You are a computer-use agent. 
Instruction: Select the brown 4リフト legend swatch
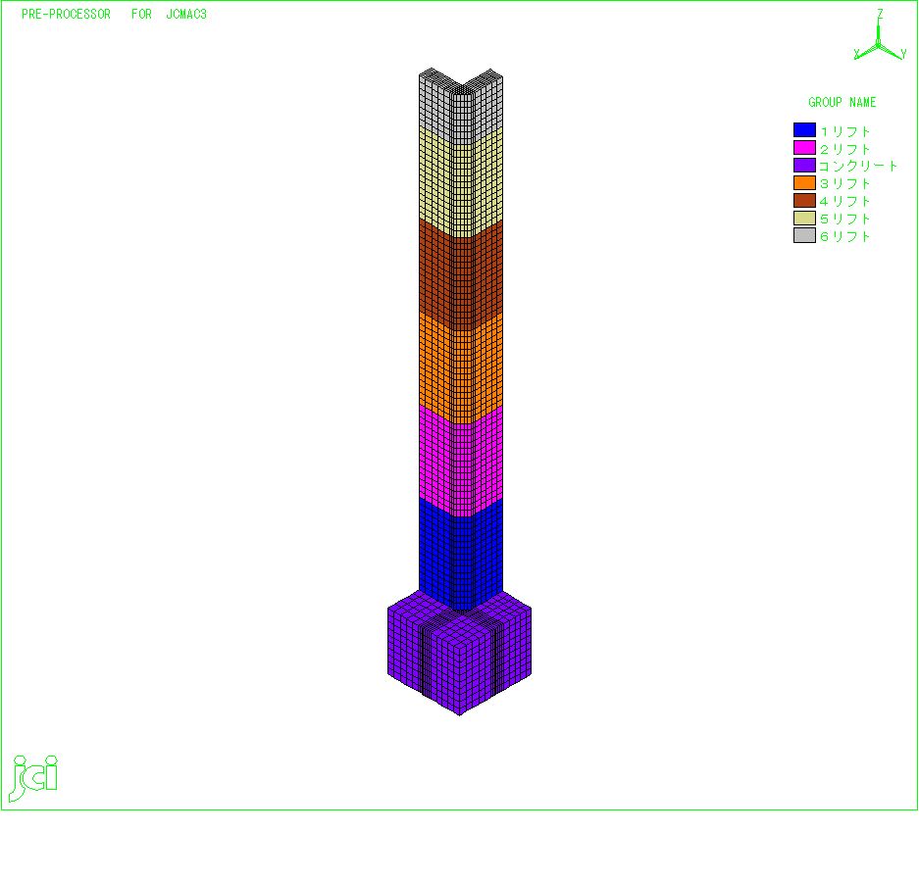804,200
